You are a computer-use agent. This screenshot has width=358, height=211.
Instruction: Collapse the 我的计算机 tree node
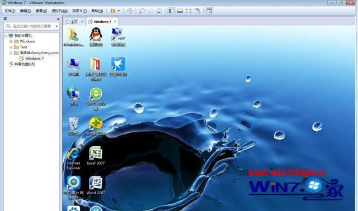point(6,36)
